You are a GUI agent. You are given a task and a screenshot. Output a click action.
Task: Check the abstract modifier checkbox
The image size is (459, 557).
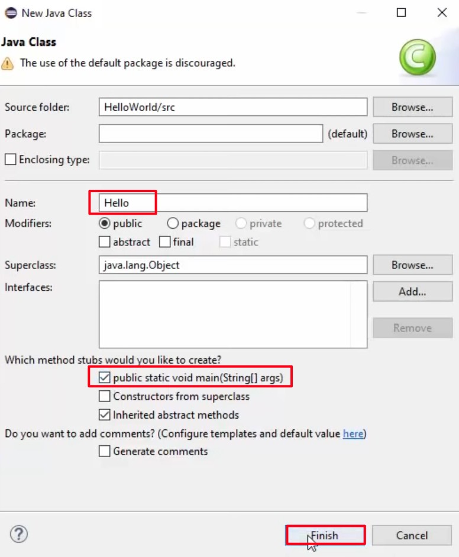105,242
